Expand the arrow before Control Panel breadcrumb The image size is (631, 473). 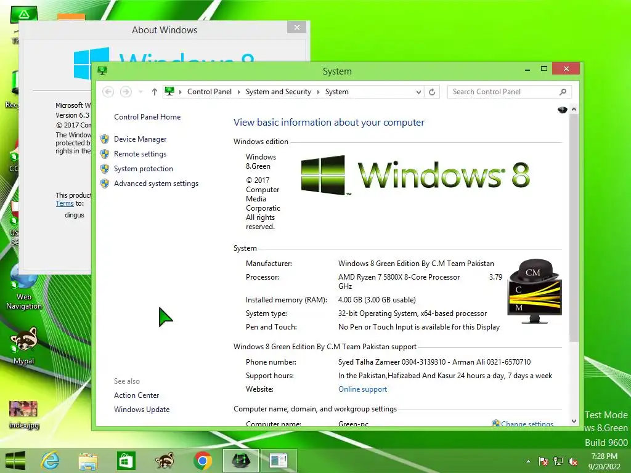pos(180,92)
